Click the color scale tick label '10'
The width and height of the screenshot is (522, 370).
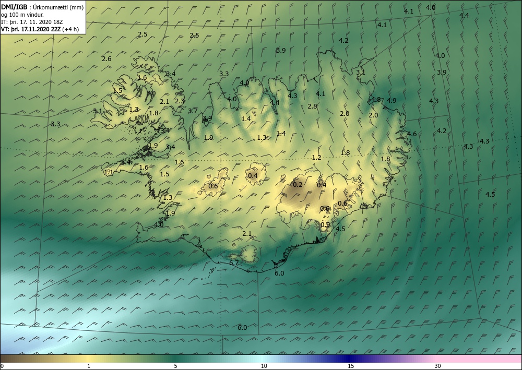click(x=264, y=366)
